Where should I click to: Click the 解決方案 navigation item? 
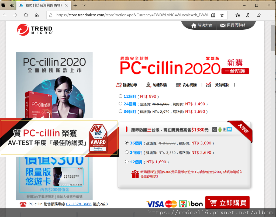202,25
